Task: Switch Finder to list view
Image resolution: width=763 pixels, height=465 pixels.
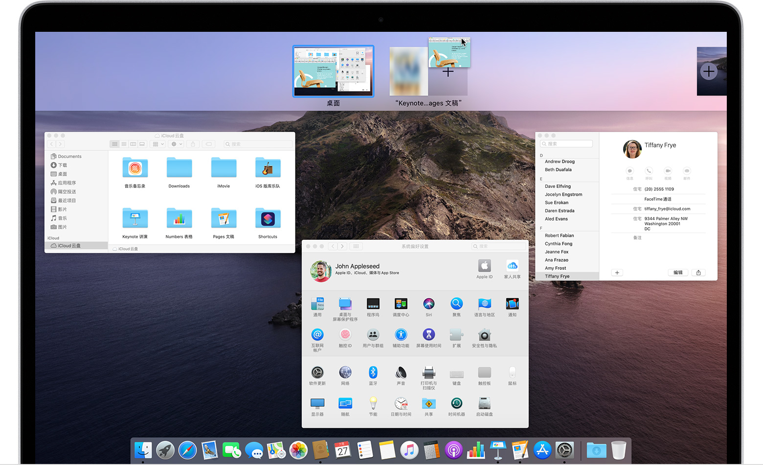Action: click(x=124, y=144)
